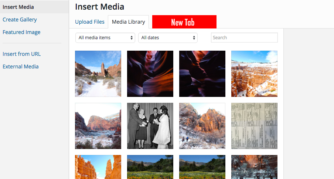
Task: Select the black-and-white wedding photo thumbnail
Action: [150, 126]
